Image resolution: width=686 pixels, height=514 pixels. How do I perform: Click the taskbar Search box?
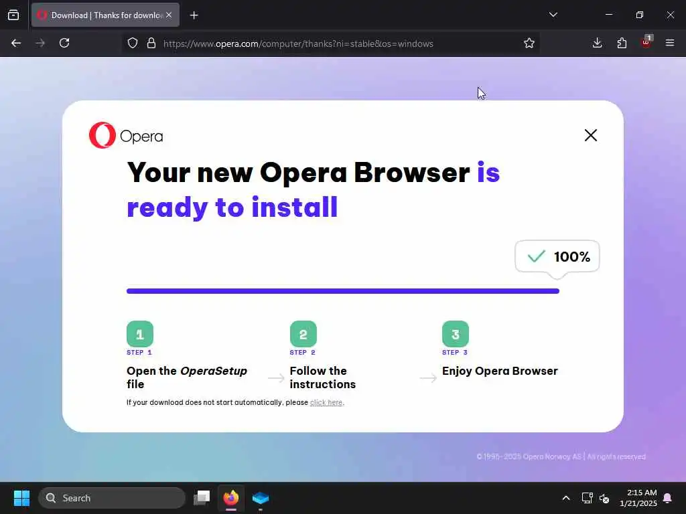point(112,498)
